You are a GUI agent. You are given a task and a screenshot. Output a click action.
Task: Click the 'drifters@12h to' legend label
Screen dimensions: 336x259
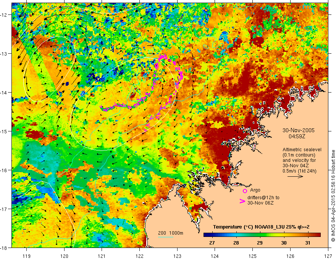(x=263, y=198)
